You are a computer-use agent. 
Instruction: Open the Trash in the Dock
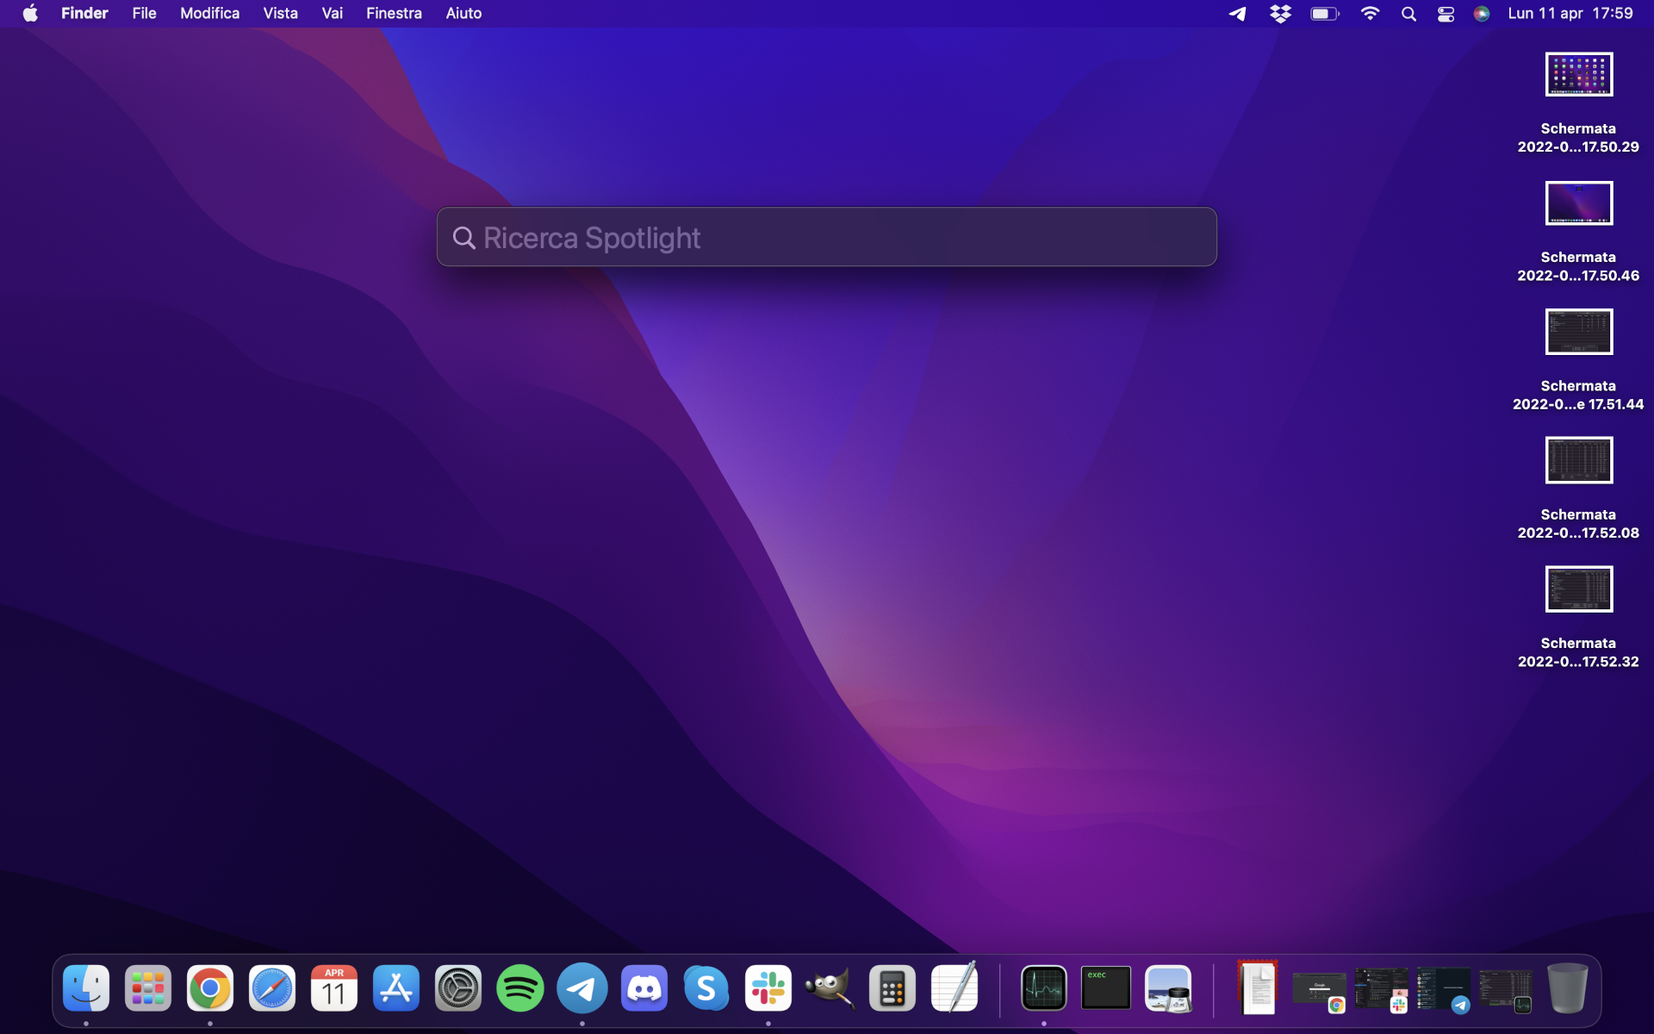[1567, 988]
